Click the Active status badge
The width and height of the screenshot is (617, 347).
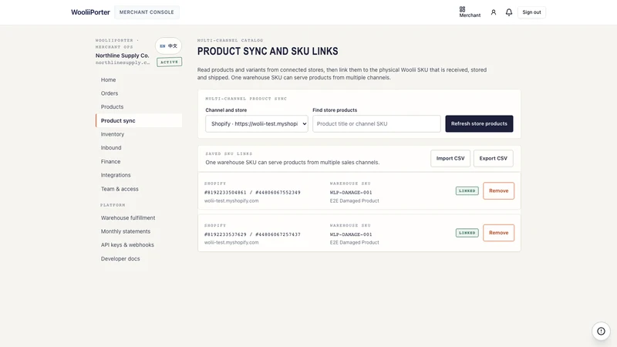(x=169, y=62)
